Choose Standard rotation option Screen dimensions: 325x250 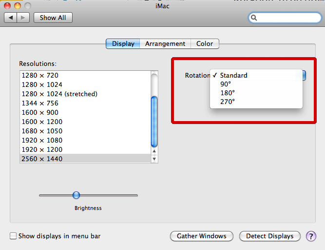[256, 75]
